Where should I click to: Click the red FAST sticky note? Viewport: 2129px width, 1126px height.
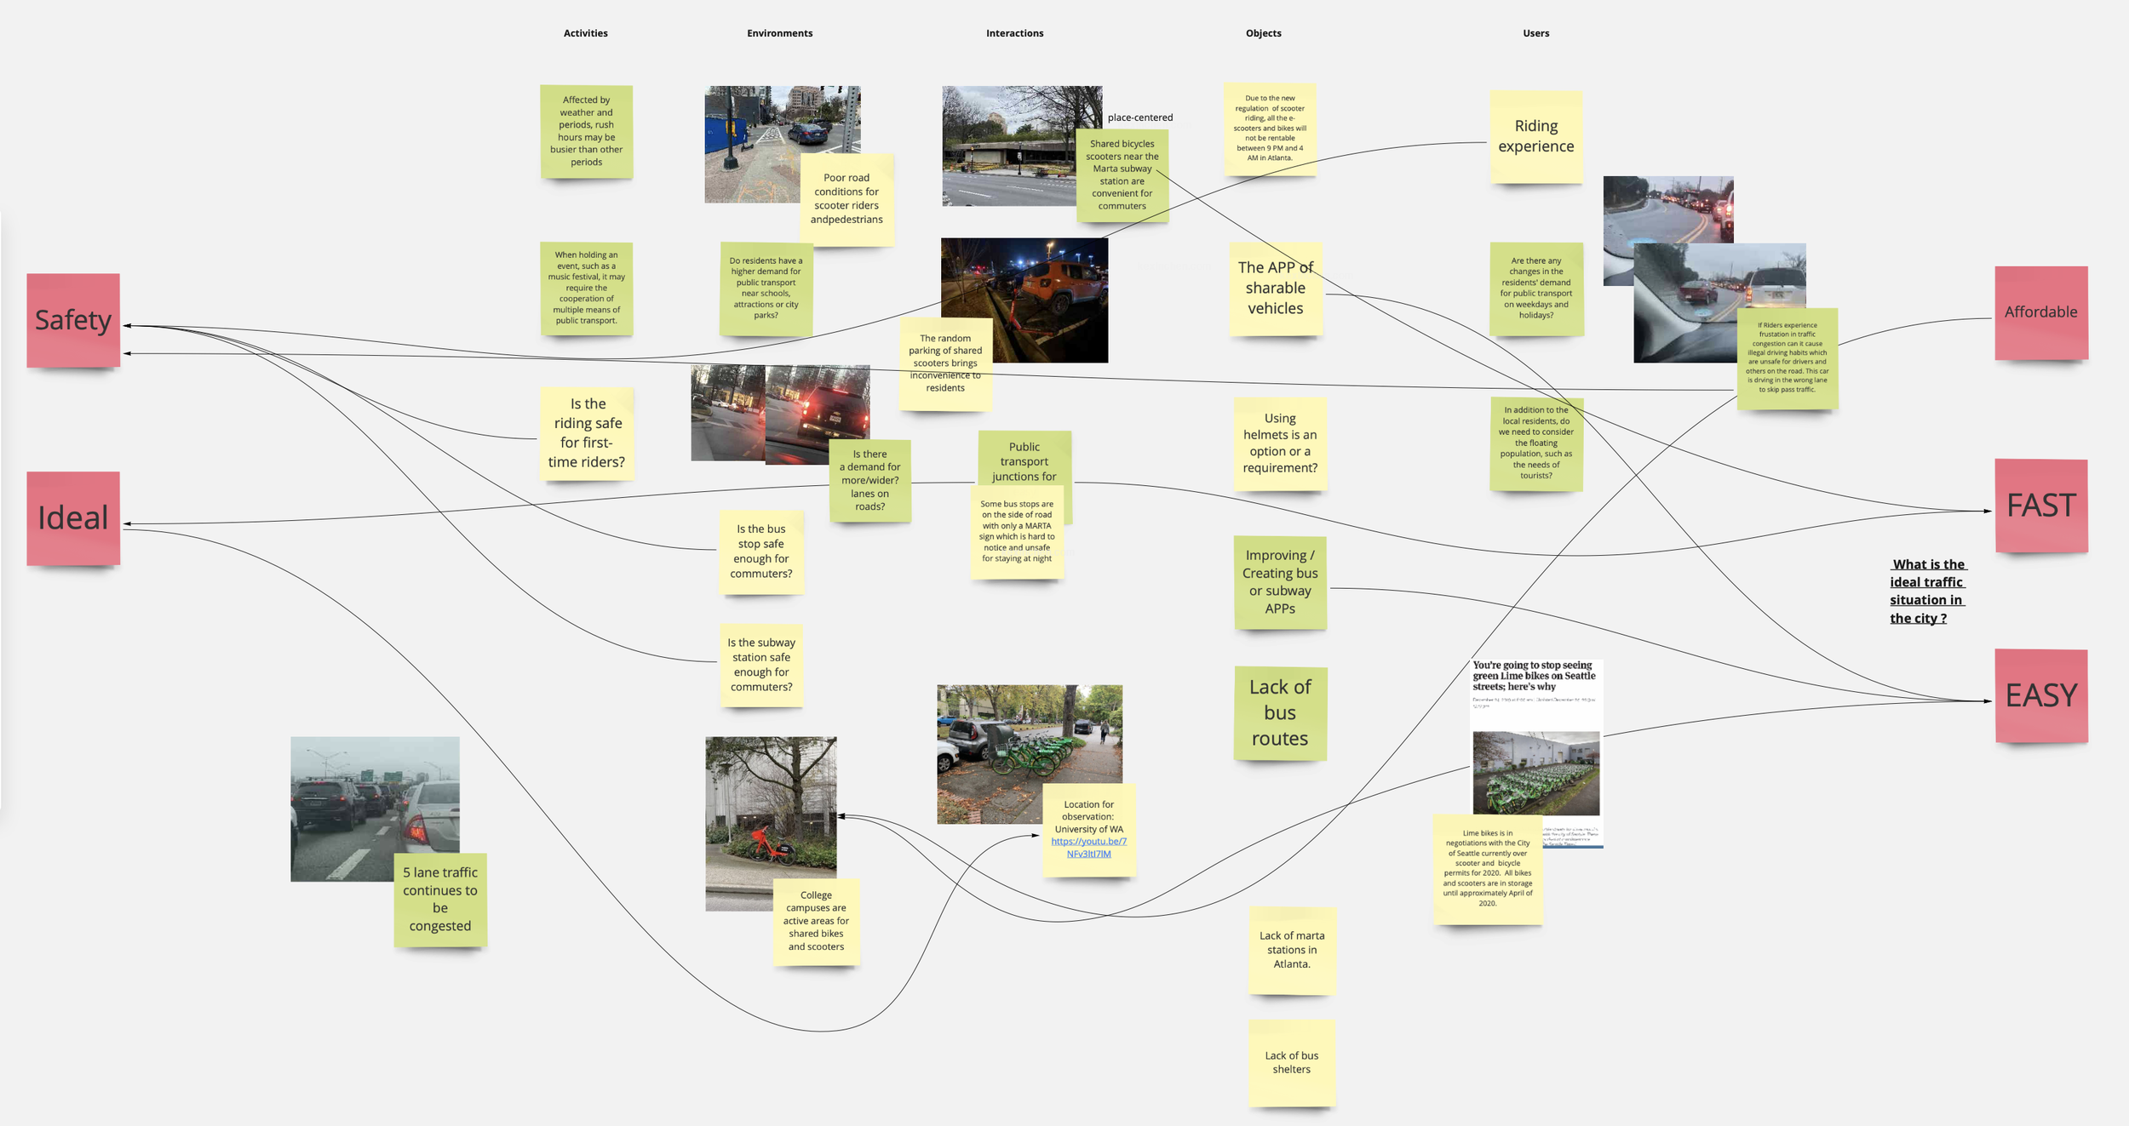click(x=2040, y=506)
